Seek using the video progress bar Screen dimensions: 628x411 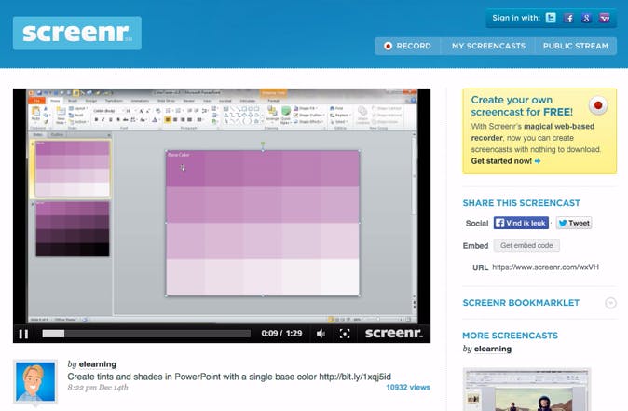(146, 334)
